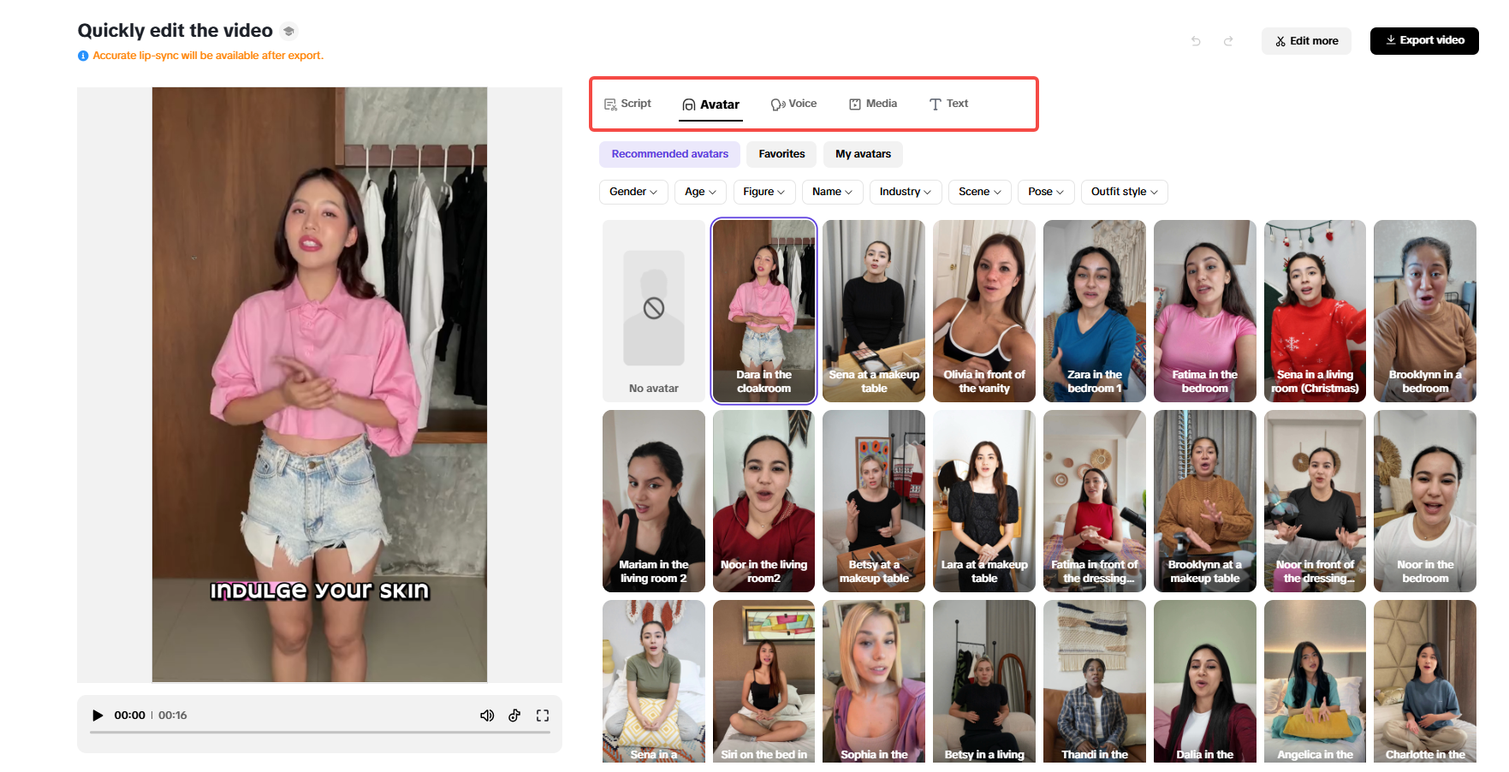Pick Mariam in the living room 2
This screenshot has width=1509, height=772.
[x=654, y=502]
